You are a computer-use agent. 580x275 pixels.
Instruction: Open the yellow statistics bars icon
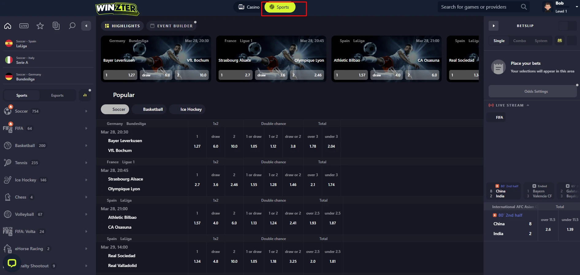(85, 95)
